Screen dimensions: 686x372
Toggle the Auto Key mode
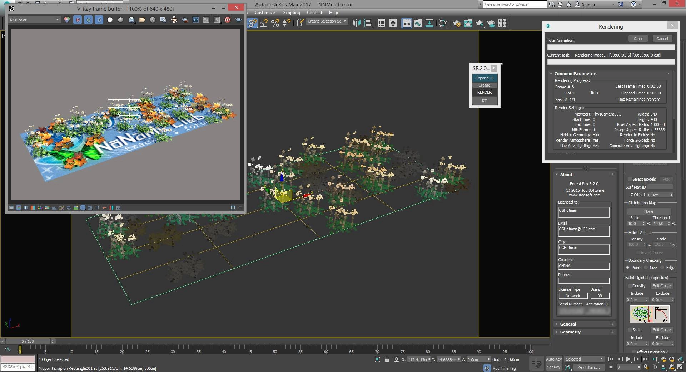(x=554, y=359)
